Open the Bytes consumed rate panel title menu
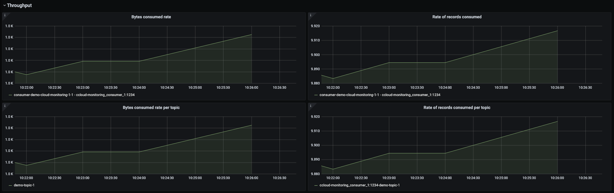Screen dimensions: 614x193 pyautogui.click(x=151, y=17)
